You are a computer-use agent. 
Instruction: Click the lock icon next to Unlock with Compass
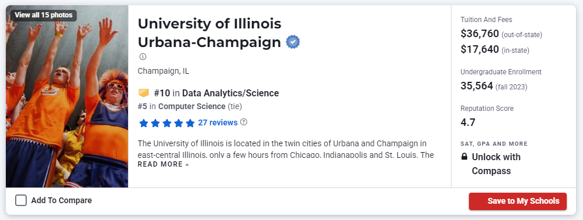464,157
